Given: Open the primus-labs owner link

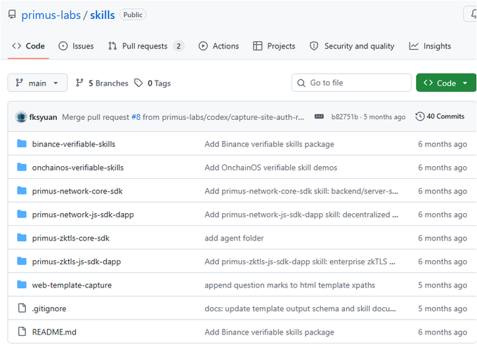Looking at the screenshot, I should point(51,15).
